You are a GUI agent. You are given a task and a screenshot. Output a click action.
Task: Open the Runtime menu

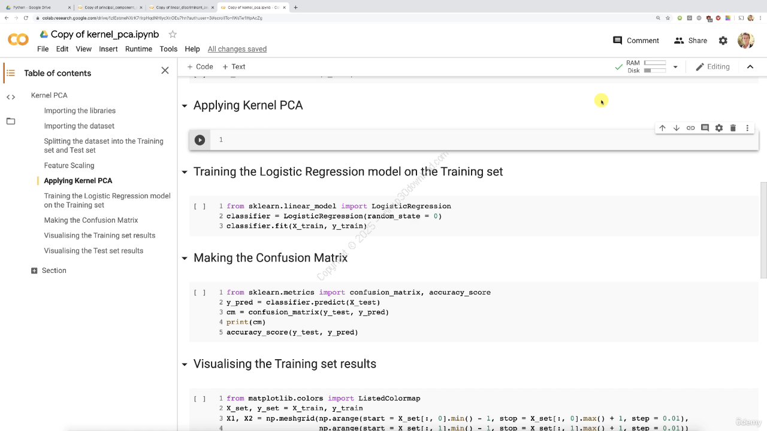[138, 49]
